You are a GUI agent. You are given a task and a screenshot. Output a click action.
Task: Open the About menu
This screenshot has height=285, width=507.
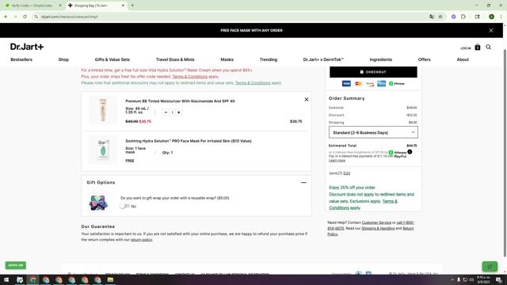(x=463, y=59)
